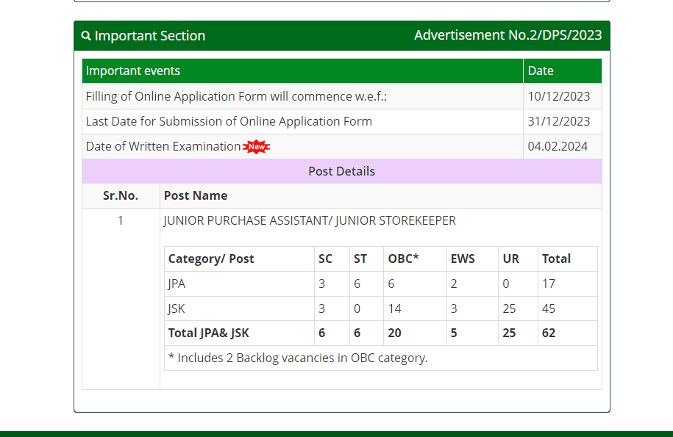The width and height of the screenshot is (673, 437).
Task: Click the magnifier icon beside Important Section
Action: pyautogui.click(x=86, y=36)
